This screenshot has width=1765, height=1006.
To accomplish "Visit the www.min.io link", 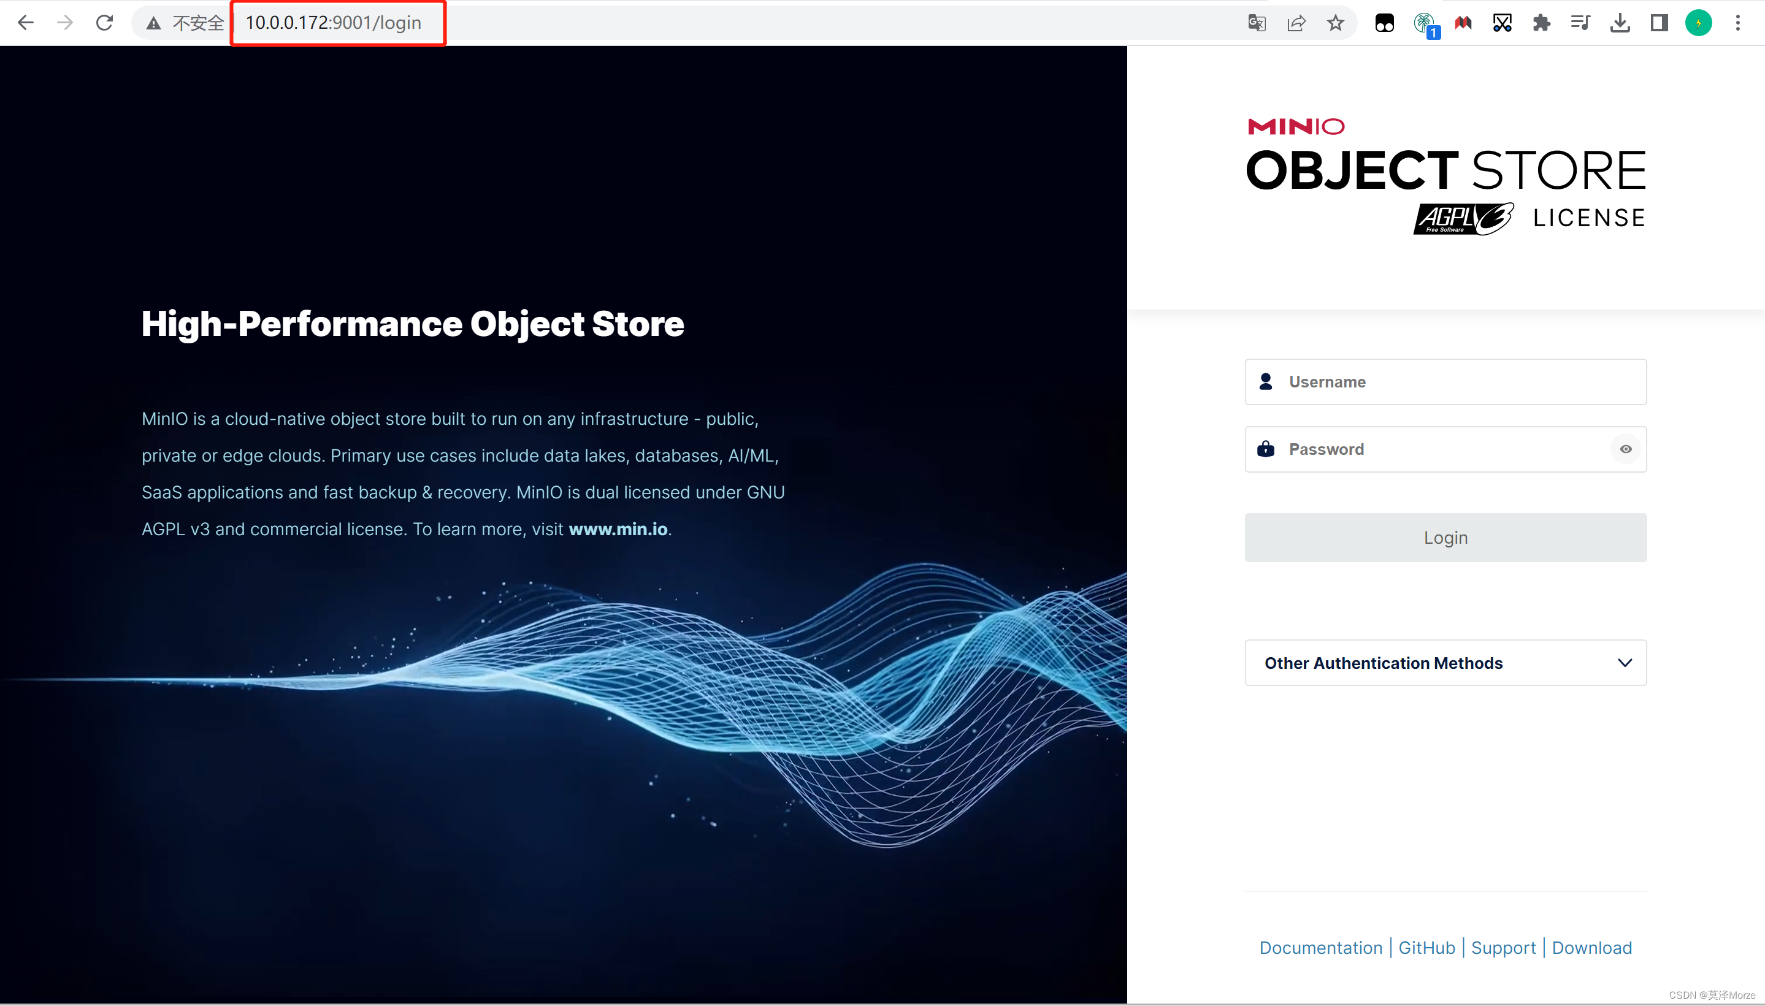I will [618, 529].
